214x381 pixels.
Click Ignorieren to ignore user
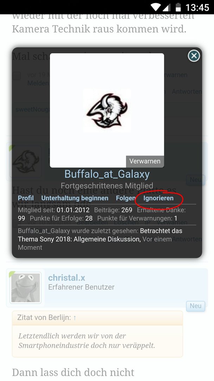[x=158, y=198]
